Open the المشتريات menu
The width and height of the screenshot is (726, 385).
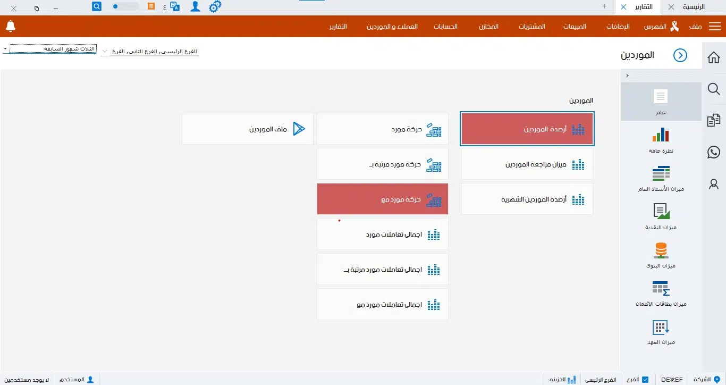click(x=531, y=26)
